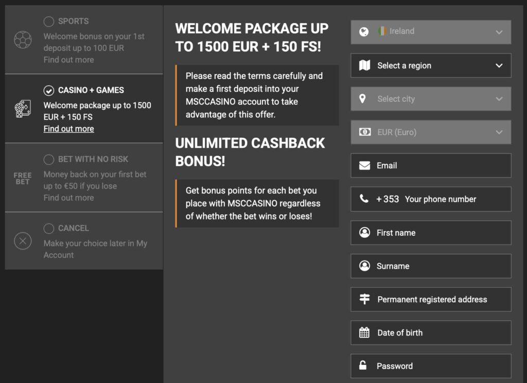Viewport: 527px width, 383px height.
Task: Select the SPORTS bonus radio button
Action: [49, 22]
